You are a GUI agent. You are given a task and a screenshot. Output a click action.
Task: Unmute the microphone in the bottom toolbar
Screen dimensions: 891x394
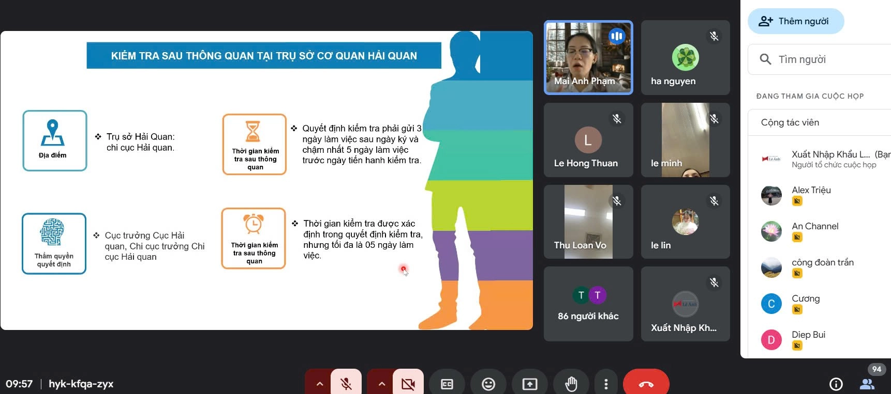click(346, 384)
